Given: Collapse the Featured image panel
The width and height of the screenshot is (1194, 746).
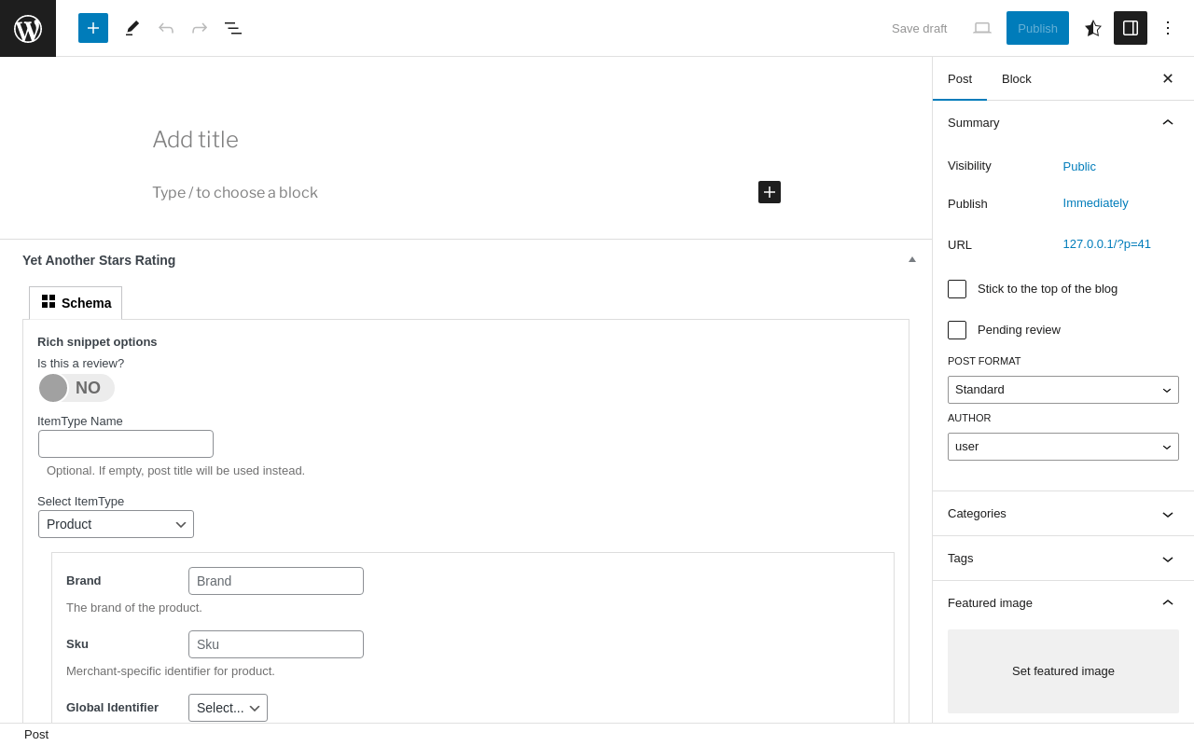Looking at the screenshot, I should (1063, 602).
